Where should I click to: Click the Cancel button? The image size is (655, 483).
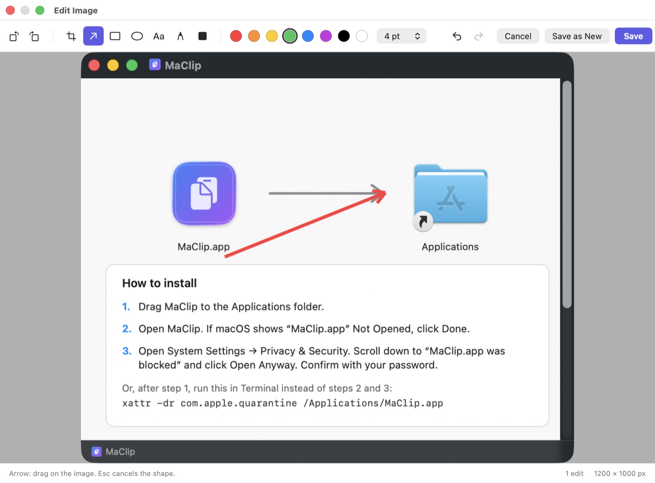518,36
